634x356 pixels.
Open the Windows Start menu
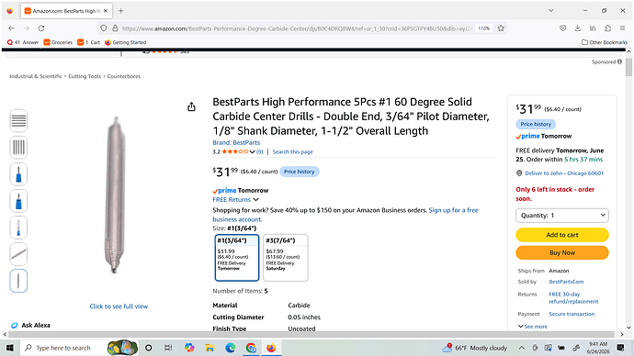[x=10, y=348]
